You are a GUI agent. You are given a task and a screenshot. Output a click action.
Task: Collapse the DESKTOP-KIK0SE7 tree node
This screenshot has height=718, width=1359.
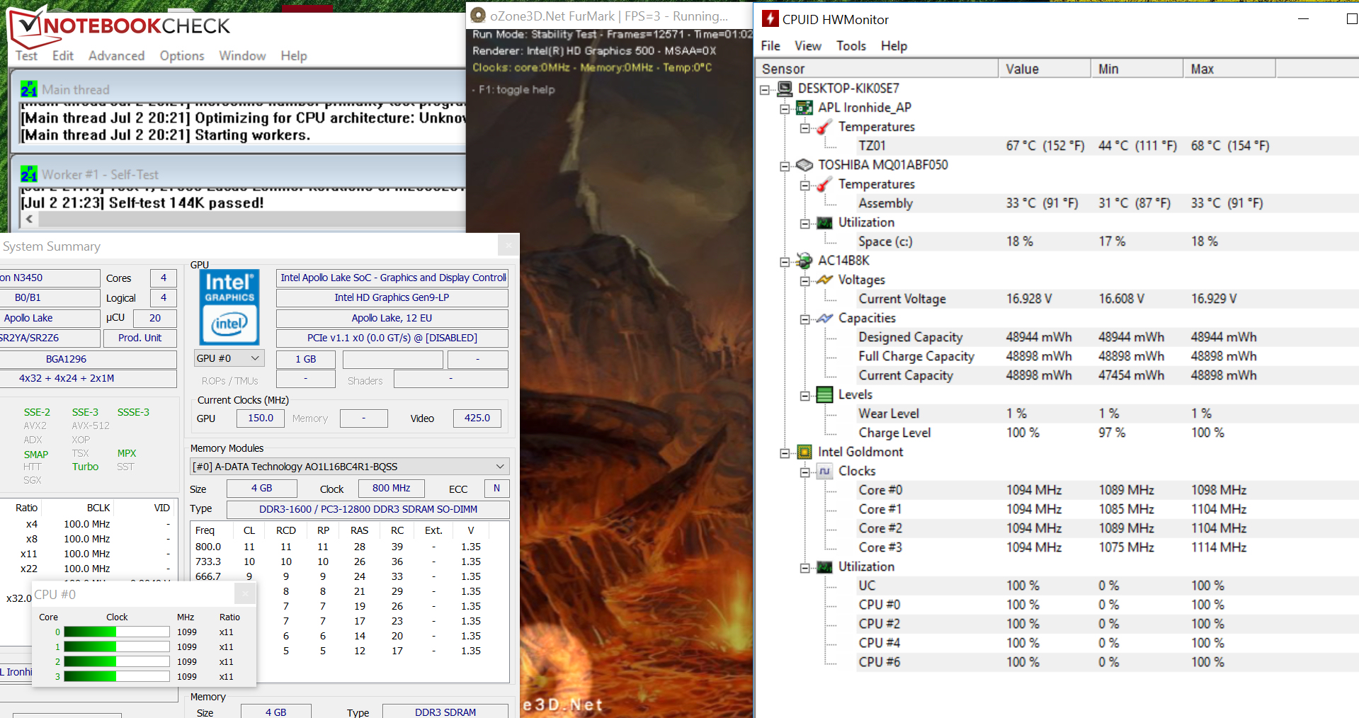[x=765, y=89]
